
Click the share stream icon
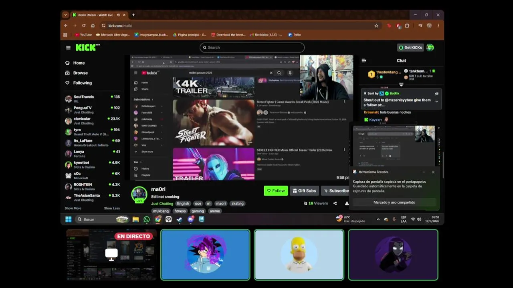(335, 203)
